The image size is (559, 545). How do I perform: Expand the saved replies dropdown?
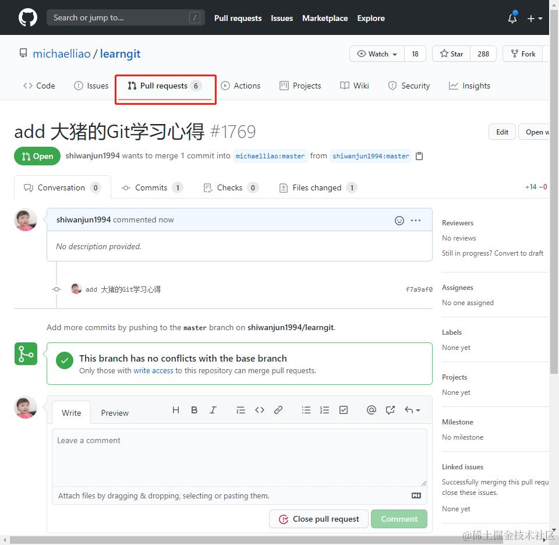tap(412, 410)
